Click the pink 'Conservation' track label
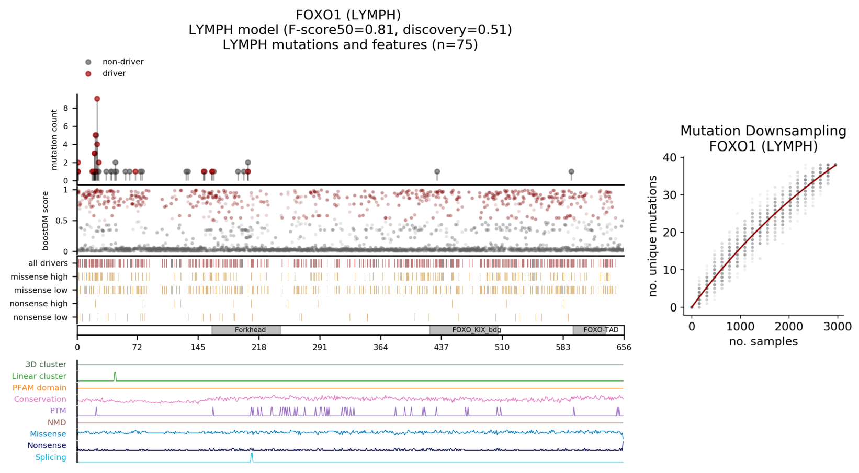 tap(40, 399)
